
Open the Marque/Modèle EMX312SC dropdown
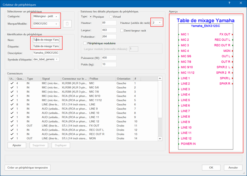[46, 24]
